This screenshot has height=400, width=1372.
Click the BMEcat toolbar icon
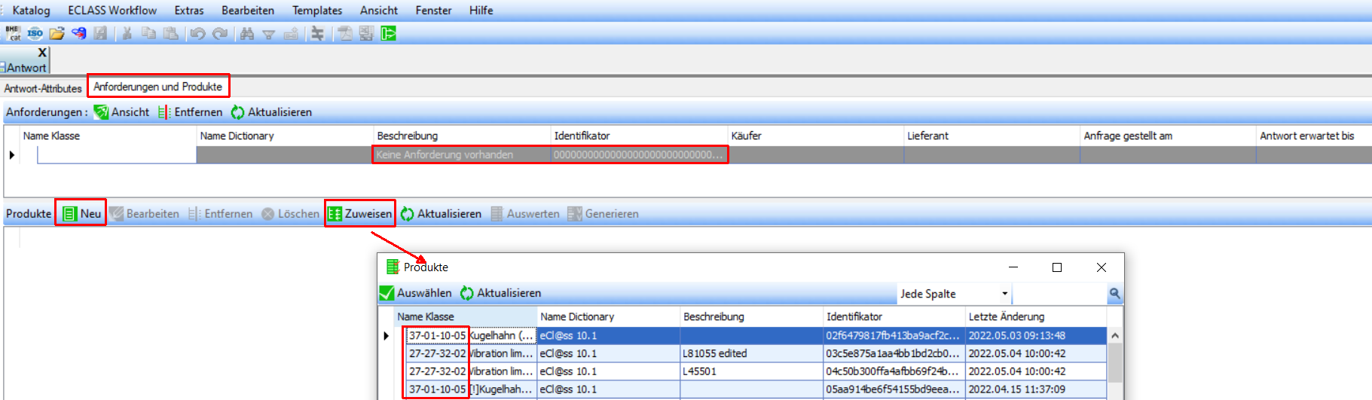13,33
